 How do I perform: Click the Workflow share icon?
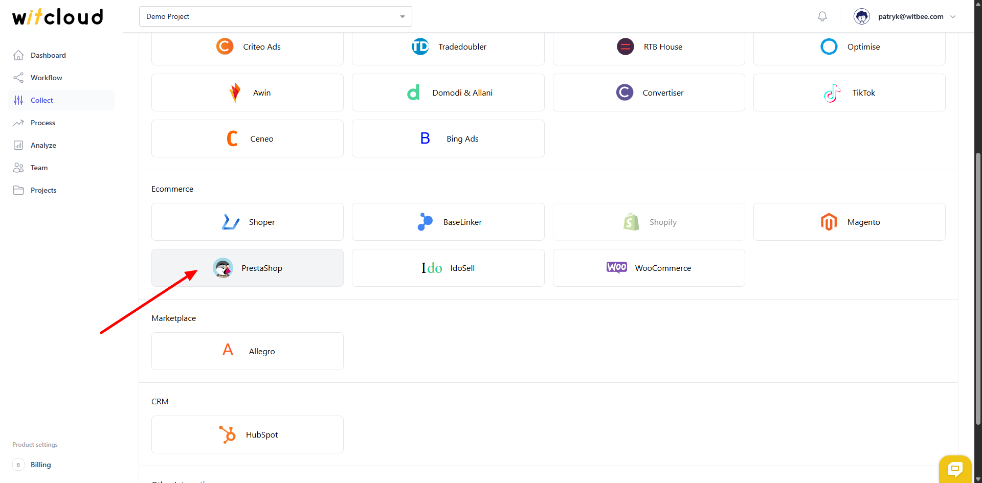[x=18, y=78]
